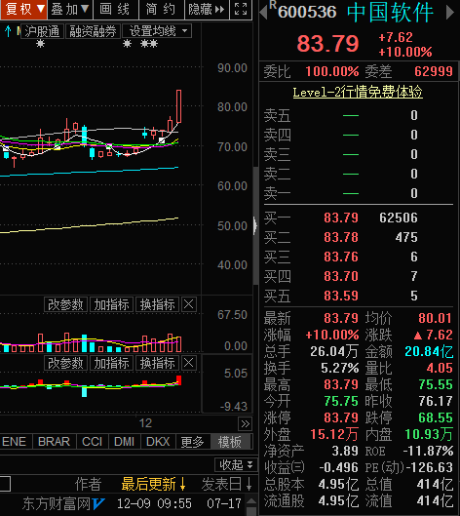The width and height of the screenshot is (460, 516).
Task: Click 换指标 in lower indicator panel
Action: click(158, 363)
